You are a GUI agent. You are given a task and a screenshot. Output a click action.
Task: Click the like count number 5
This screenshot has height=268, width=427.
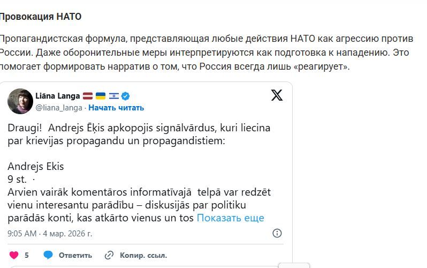click(x=27, y=255)
